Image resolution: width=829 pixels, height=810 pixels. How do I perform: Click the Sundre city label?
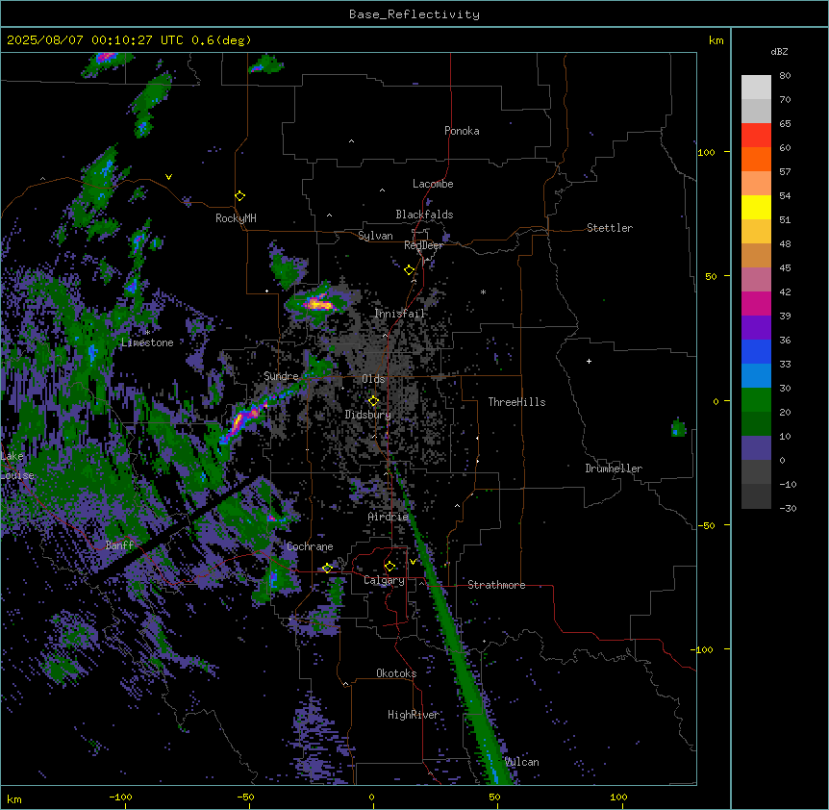(x=281, y=376)
